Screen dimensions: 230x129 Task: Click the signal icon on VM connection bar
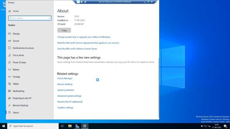pos(85,2)
